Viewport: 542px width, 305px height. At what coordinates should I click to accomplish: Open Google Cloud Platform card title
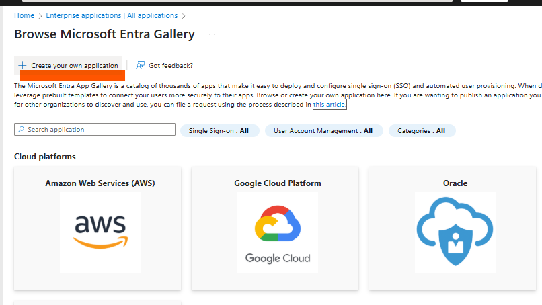pos(278,183)
